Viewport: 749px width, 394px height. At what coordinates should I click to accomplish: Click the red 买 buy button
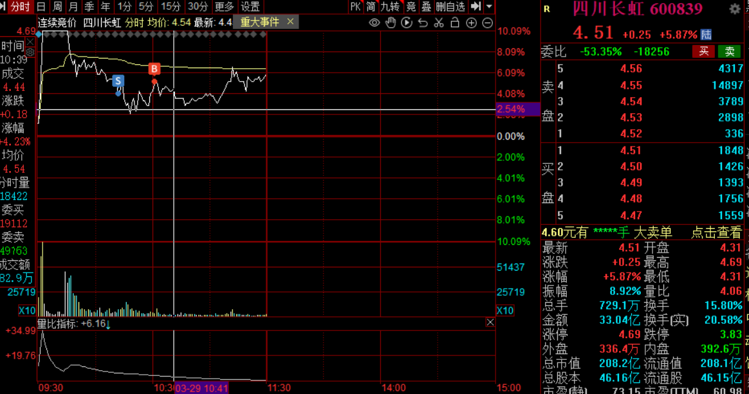pyautogui.click(x=704, y=51)
